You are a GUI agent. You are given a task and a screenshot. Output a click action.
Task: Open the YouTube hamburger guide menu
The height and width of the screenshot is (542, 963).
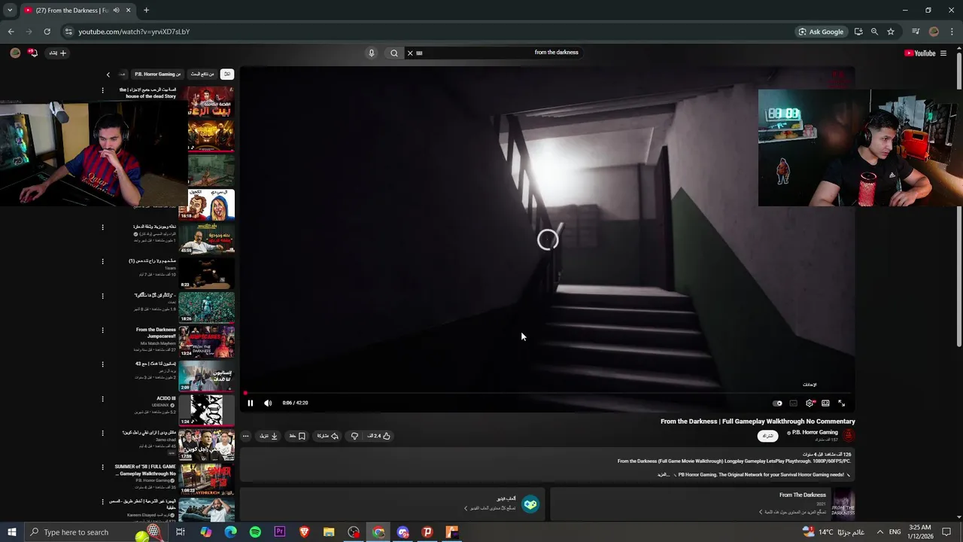click(943, 53)
